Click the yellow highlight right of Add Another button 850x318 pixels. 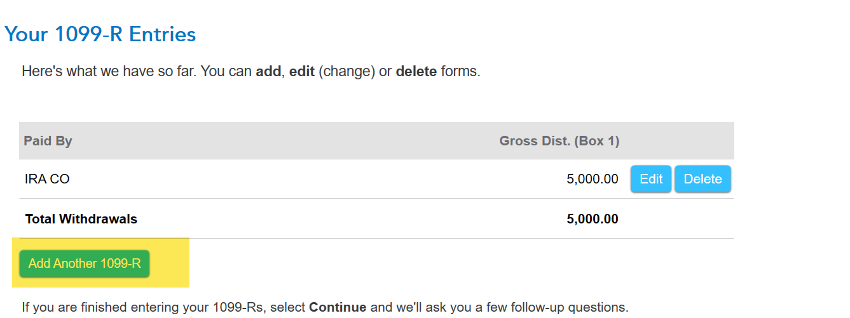pyautogui.click(x=170, y=263)
